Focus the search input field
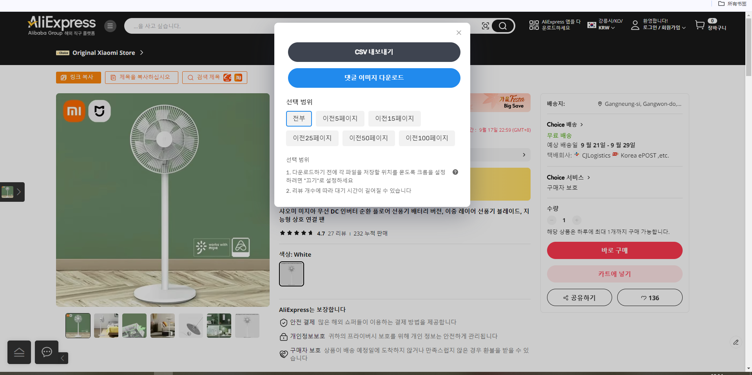Screen dimensions: 752x375 302,26
